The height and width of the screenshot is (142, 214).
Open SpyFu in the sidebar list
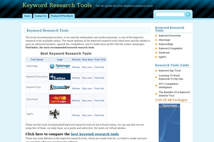click(x=162, y=57)
